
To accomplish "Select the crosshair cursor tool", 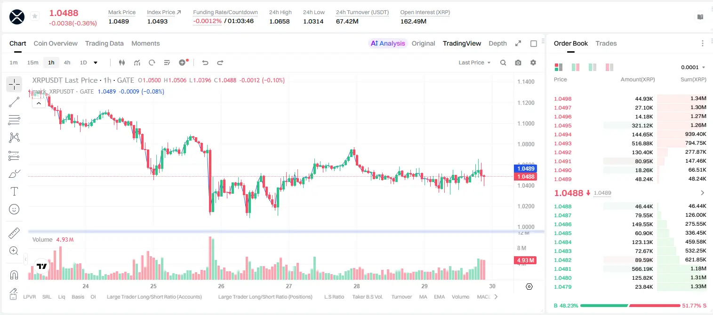I will tap(14, 84).
